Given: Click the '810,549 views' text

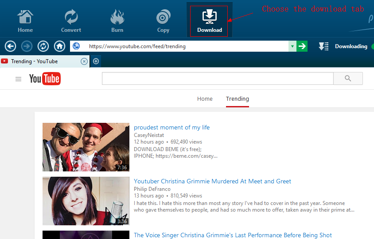Looking at the screenshot, I should tap(186, 196).
